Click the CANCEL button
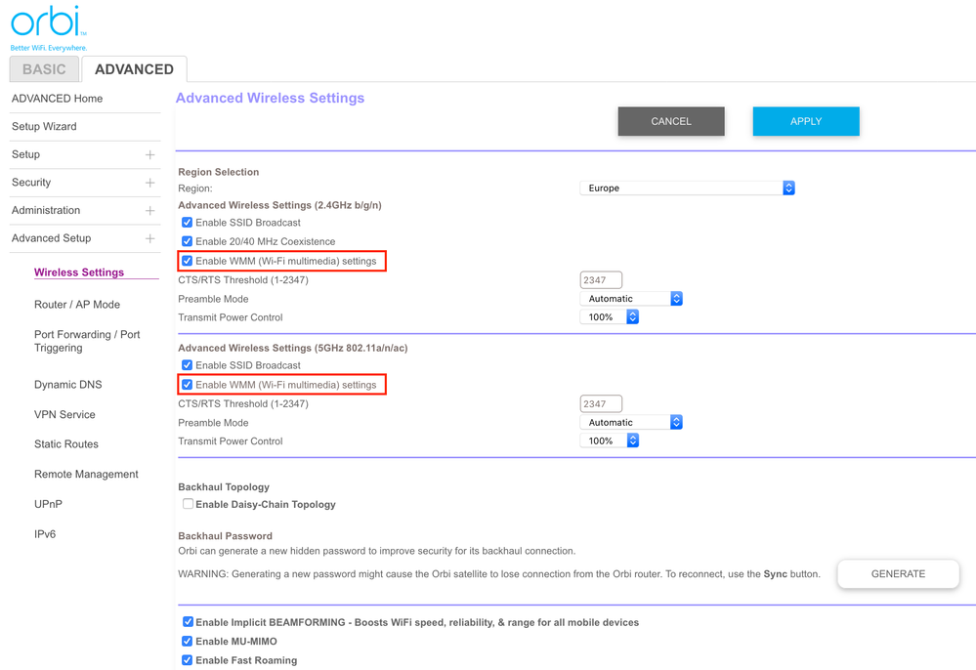 pos(671,121)
